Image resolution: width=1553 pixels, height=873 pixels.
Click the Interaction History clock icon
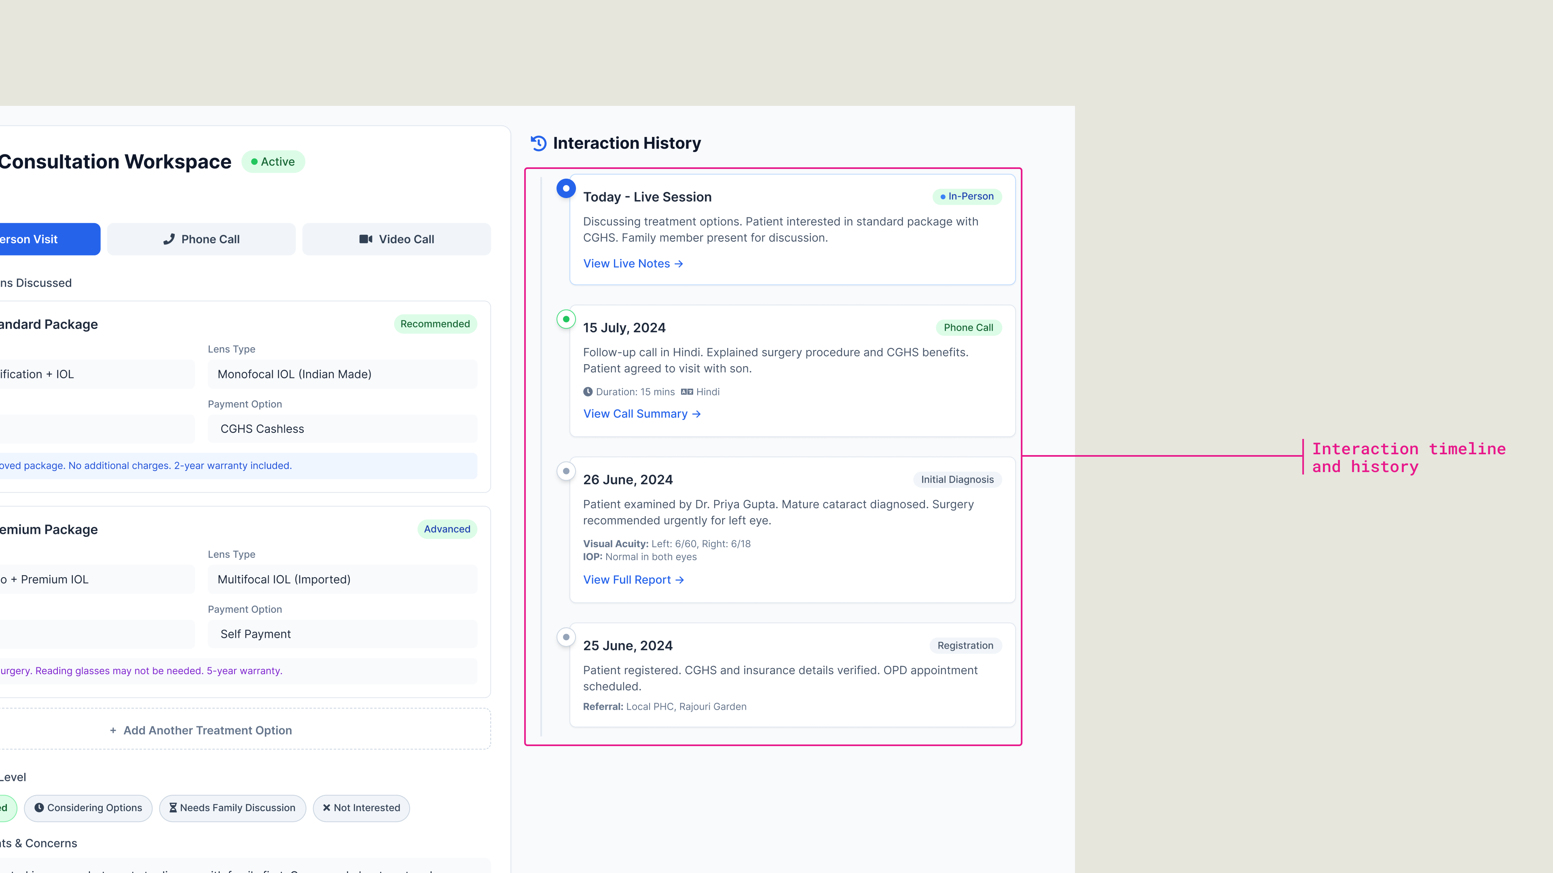coord(538,143)
